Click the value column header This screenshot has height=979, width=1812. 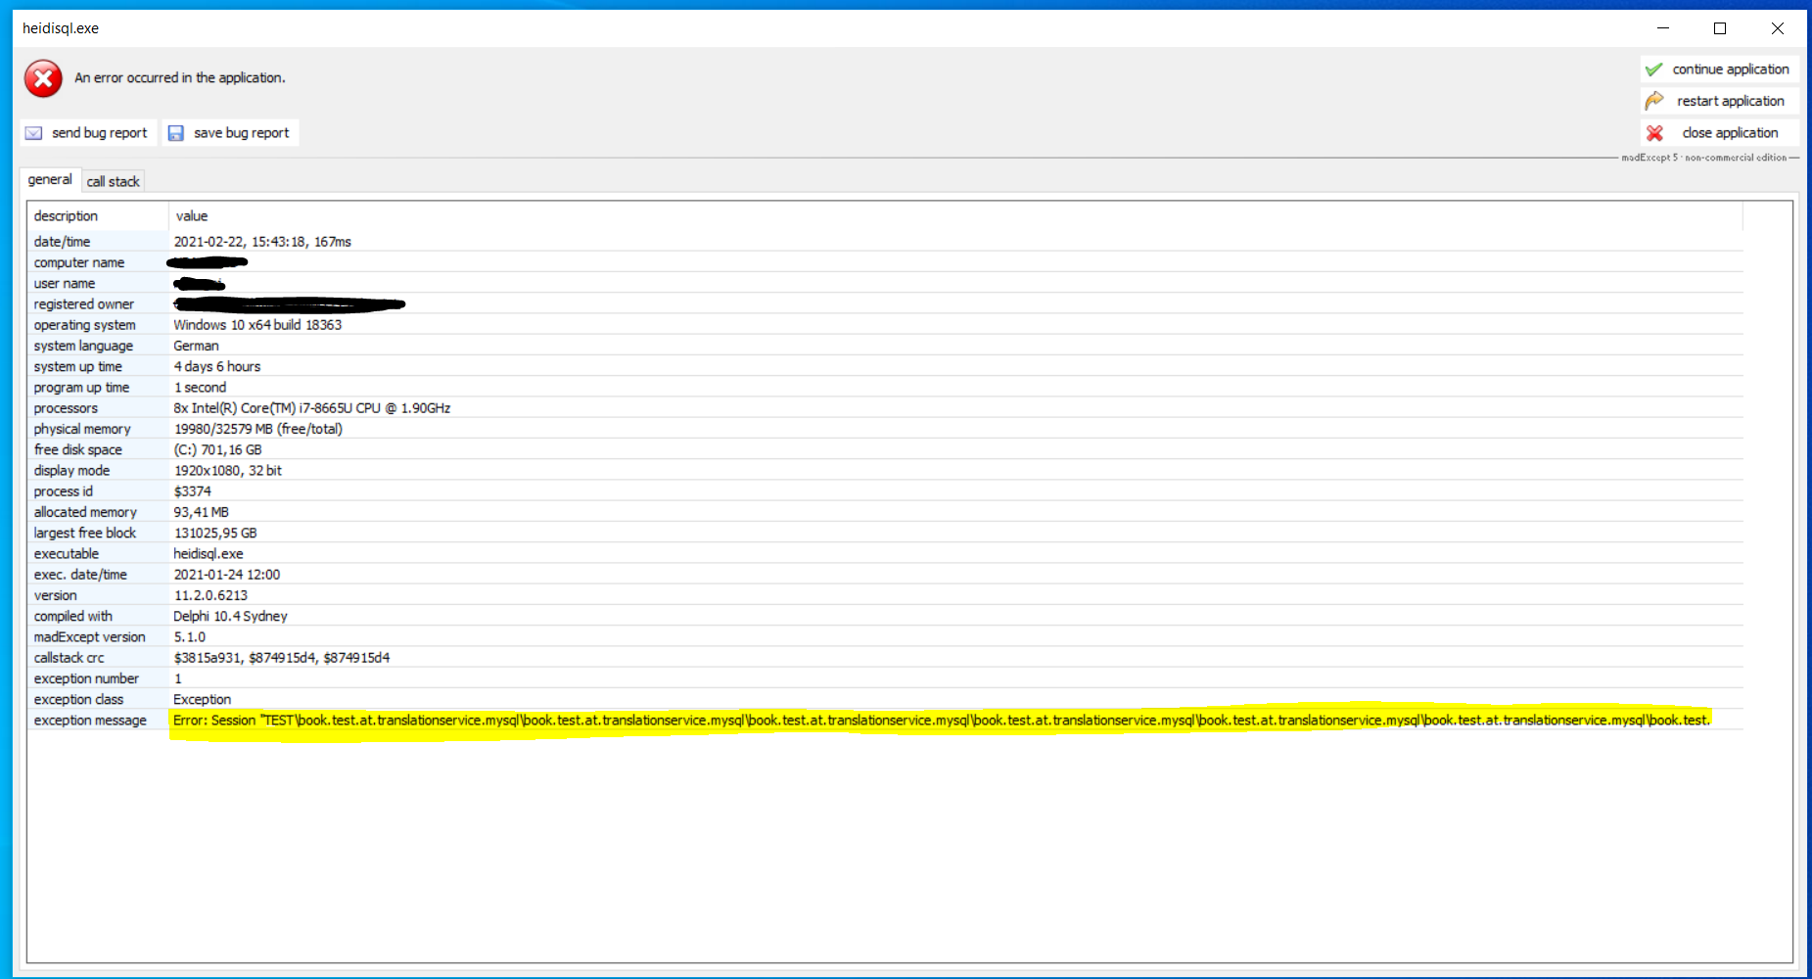coord(192,215)
